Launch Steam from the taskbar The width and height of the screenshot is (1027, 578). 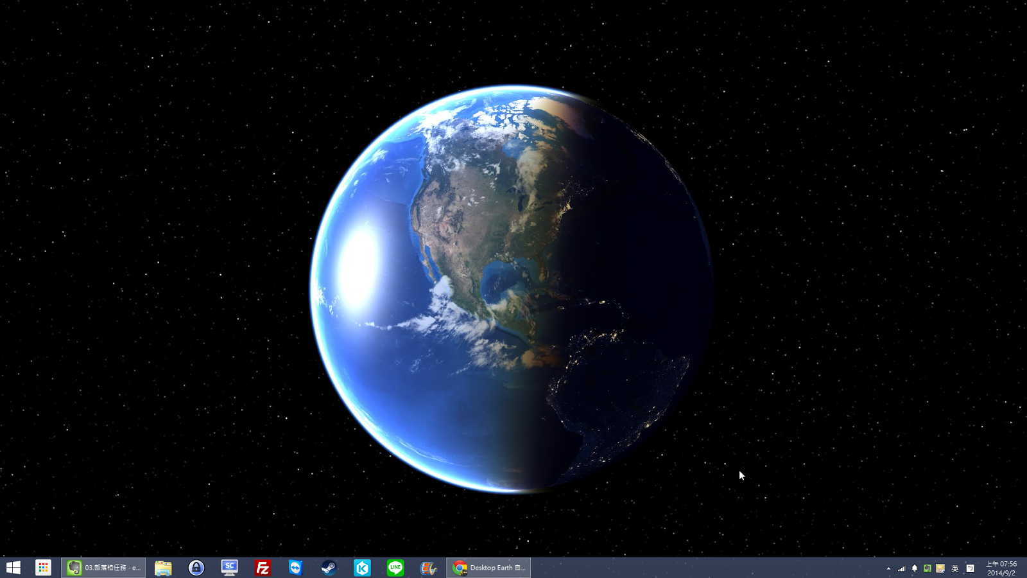pyautogui.click(x=329, y=568)
